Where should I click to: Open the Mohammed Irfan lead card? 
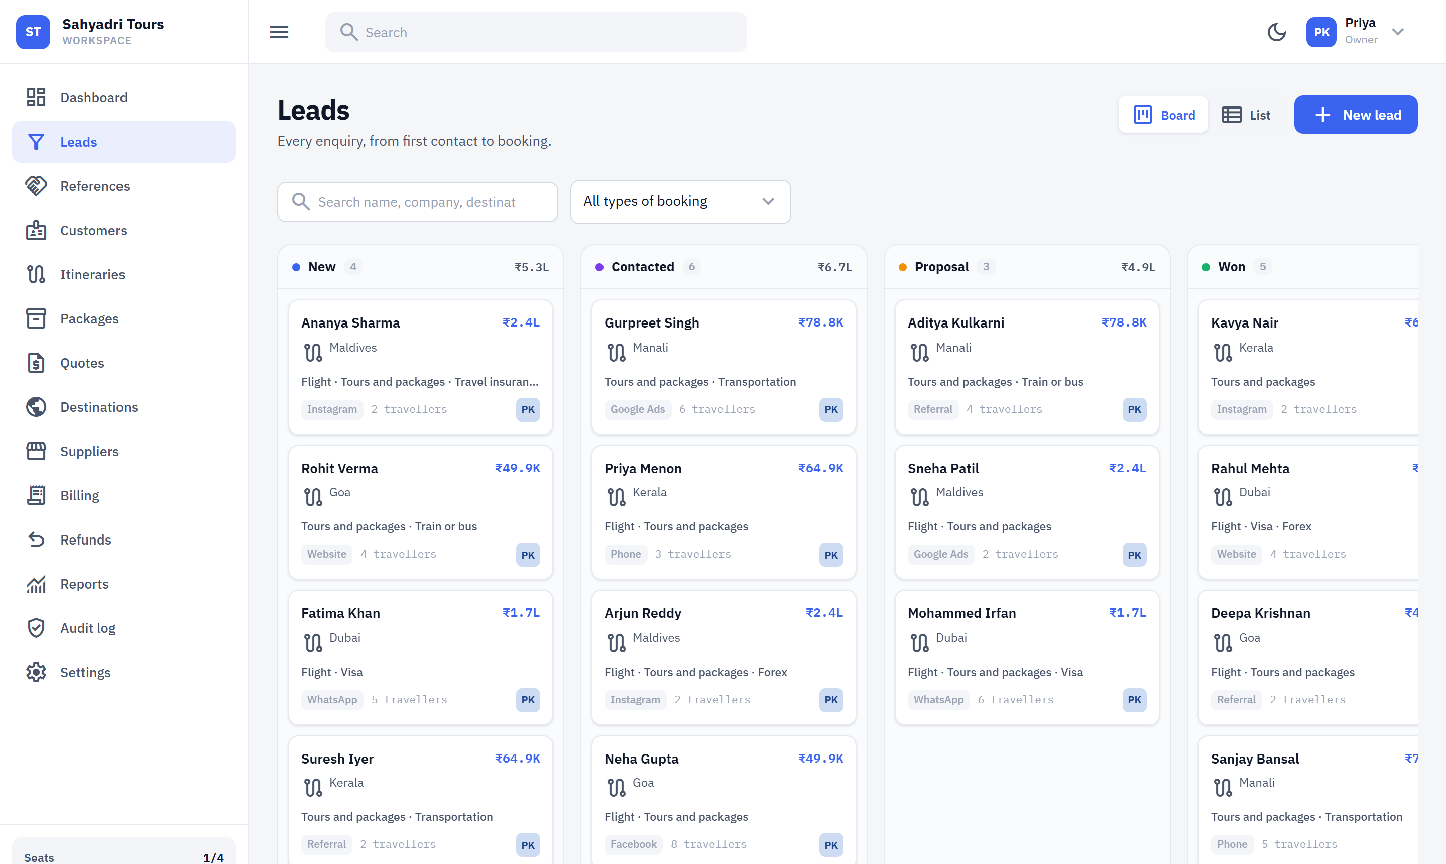tap(1026, 658)
